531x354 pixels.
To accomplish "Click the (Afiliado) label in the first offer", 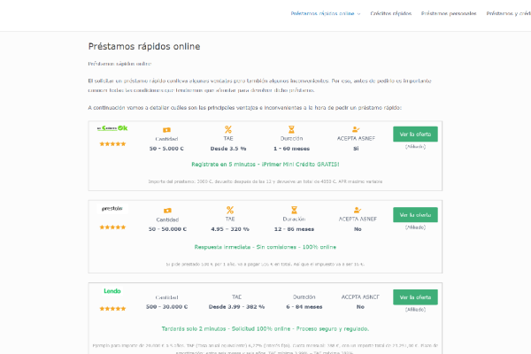I will click(415, 147).
